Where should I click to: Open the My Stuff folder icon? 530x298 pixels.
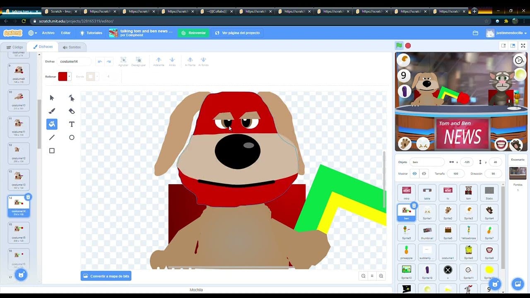click(x=475, y=33)
